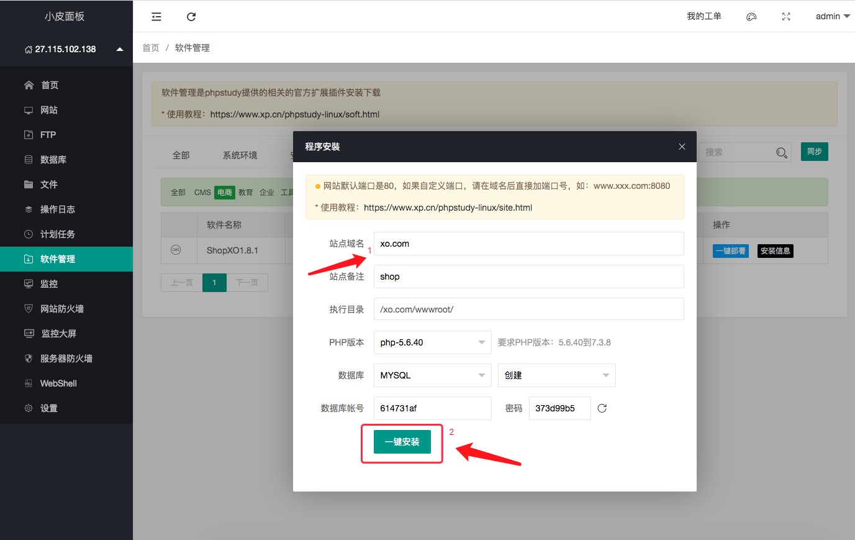Open the theme palette icon in header
The width and height of the screenshot is (855, 540).
click(x=751, y=17)
